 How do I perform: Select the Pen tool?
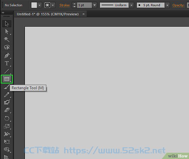click(7, 55)
